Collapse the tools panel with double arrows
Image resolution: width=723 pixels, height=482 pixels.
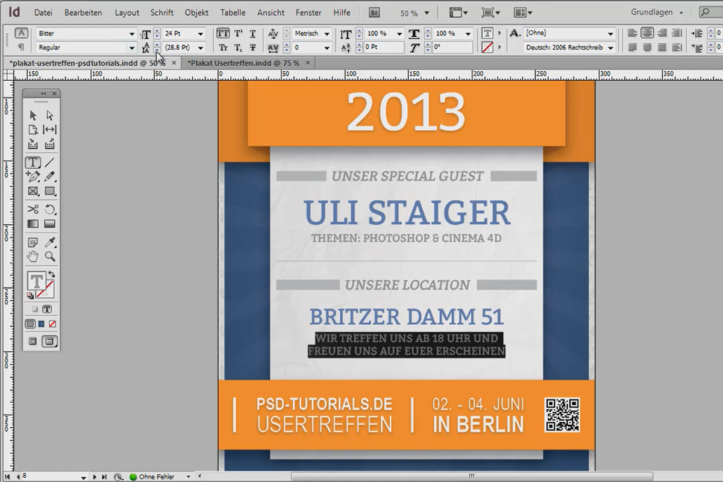[43, 93]
